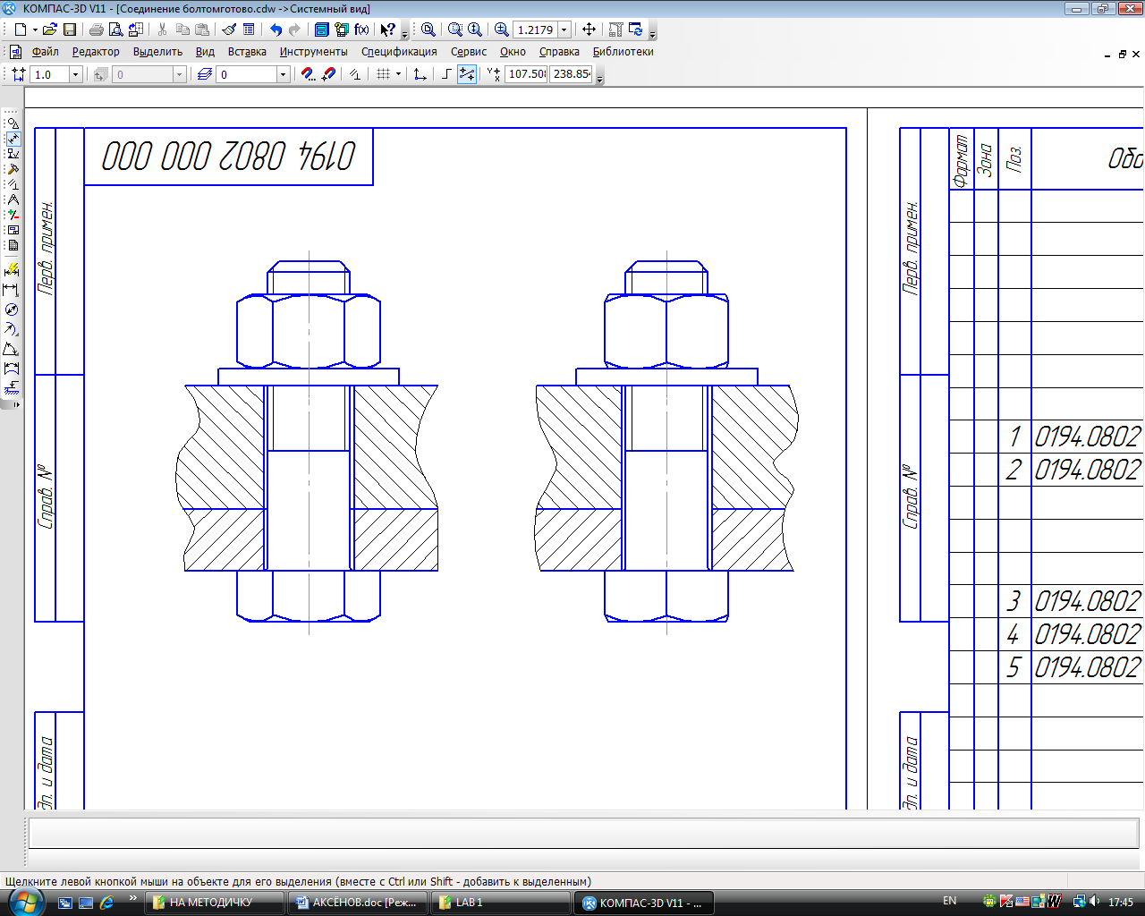1145x916 pixels.
Task: Refresh the view with the redraw icon
Action: 636,30
